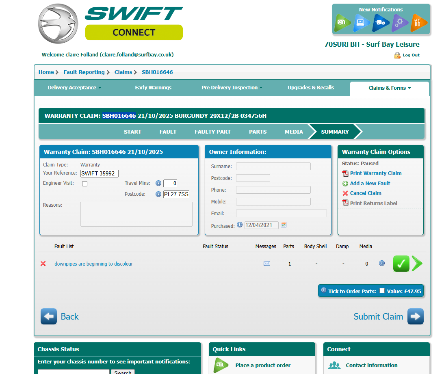Click the green plus Add a New Fault icon
The height and width of the screenshot is (374, 444).
345,184
